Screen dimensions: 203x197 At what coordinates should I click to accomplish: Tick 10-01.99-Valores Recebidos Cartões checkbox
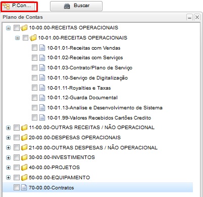(x=34, y=117)
